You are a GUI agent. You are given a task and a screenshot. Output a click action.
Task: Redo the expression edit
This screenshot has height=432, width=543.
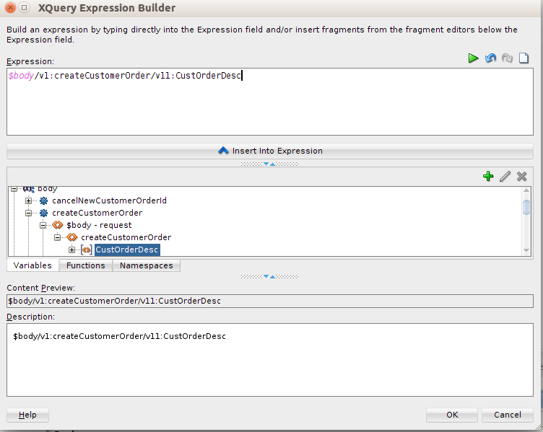point(507,58)
